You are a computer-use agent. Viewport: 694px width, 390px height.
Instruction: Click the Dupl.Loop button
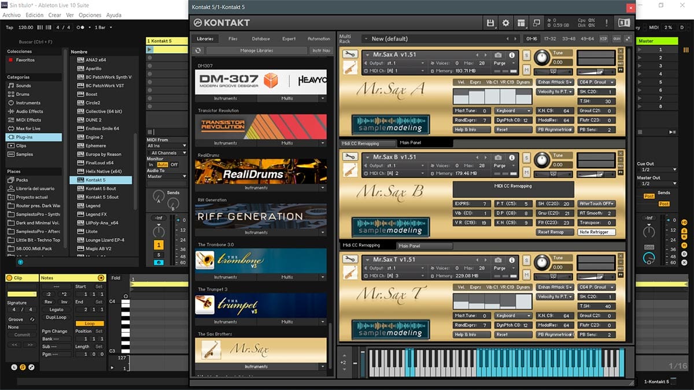pos(56,317)
